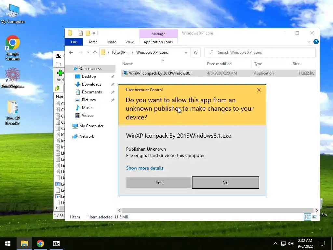This screenshot has height=250, width=333.
Task: Click the Explorer Help question mark icon
Action: [x=316, y=42]
